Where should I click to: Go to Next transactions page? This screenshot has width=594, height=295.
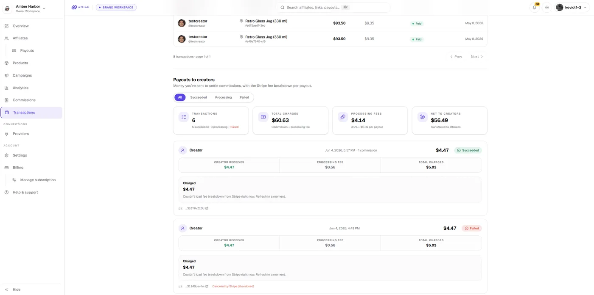477,57
